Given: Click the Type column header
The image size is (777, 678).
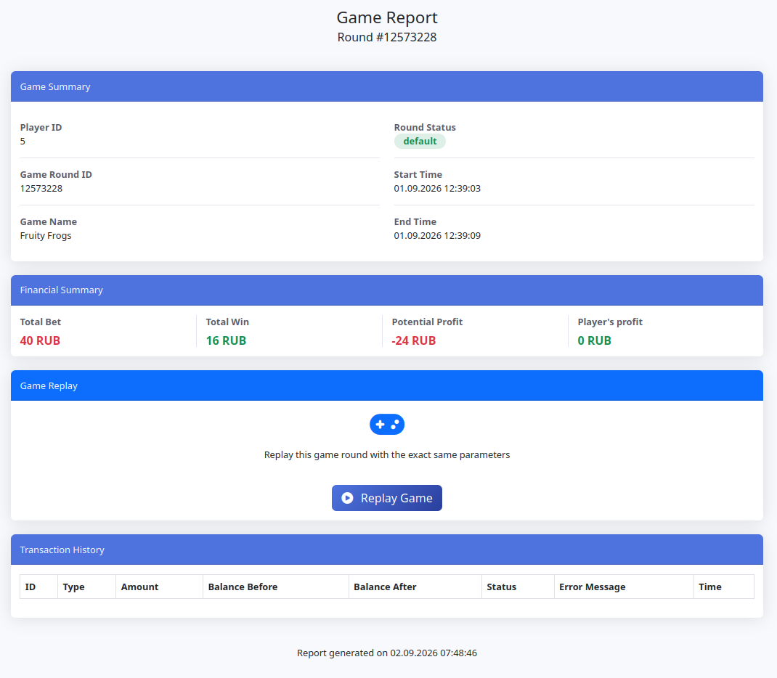Looking at the screenshot, I should (86, 587).
